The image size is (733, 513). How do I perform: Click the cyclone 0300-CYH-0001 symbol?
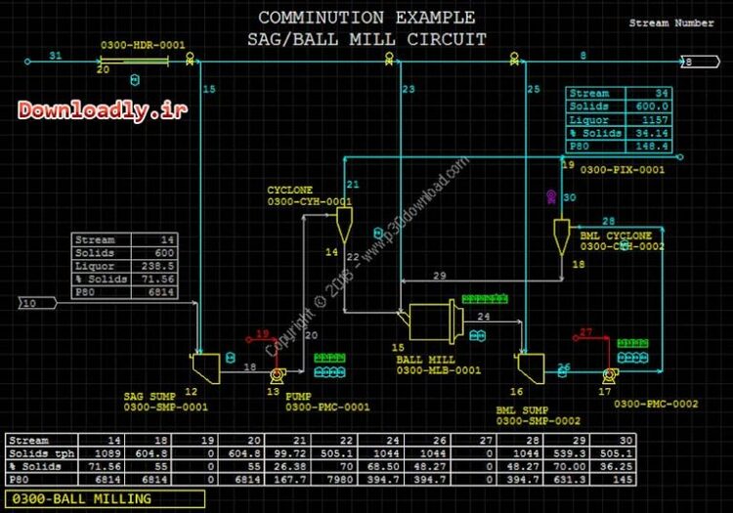(341, 226)
